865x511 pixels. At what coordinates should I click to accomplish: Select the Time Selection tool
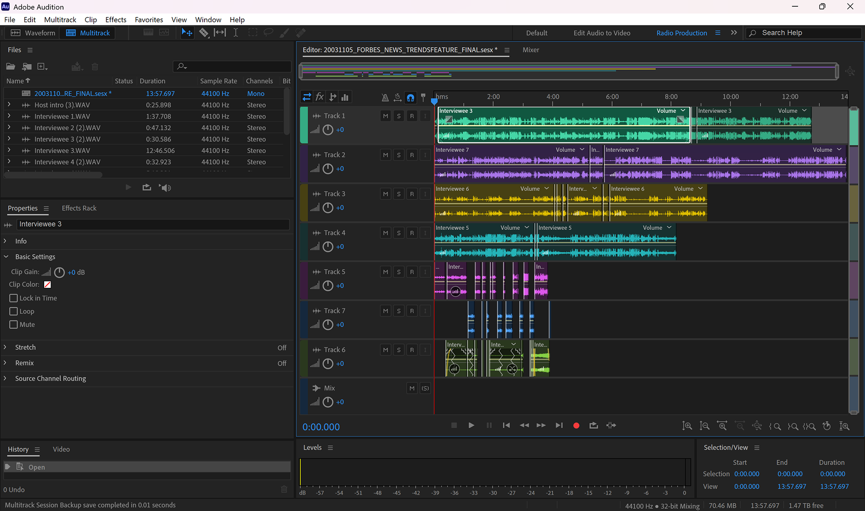tap(236, 33)
